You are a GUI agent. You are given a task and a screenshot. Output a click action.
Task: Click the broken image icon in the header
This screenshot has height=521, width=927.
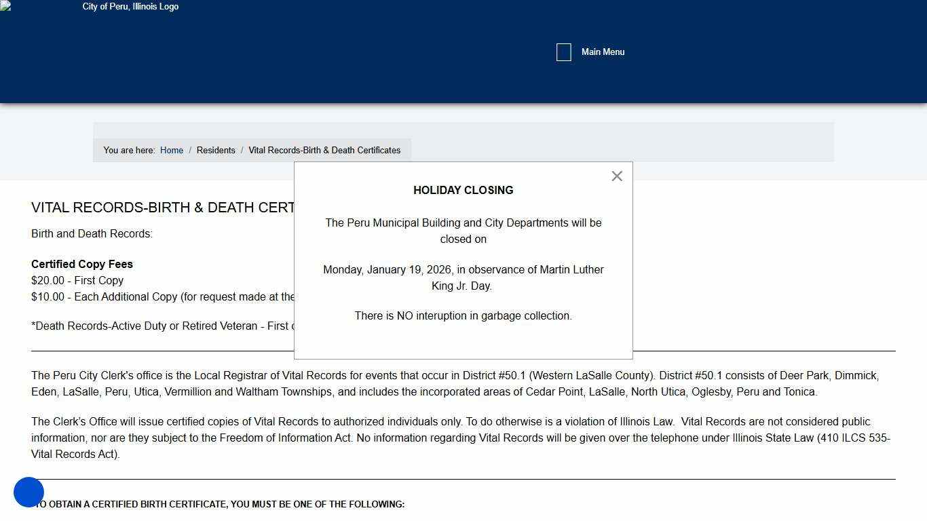pos(5,7)
